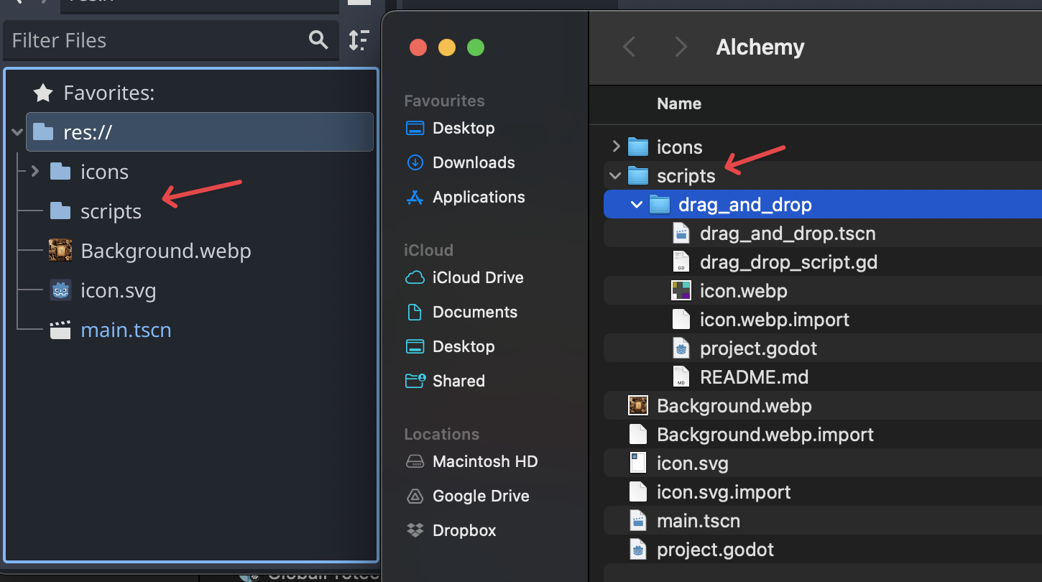Viewport: 1042px width, 582px height.
Task: Select Background.webp in Godot FileSystem panel
Action: click(165, 251)
